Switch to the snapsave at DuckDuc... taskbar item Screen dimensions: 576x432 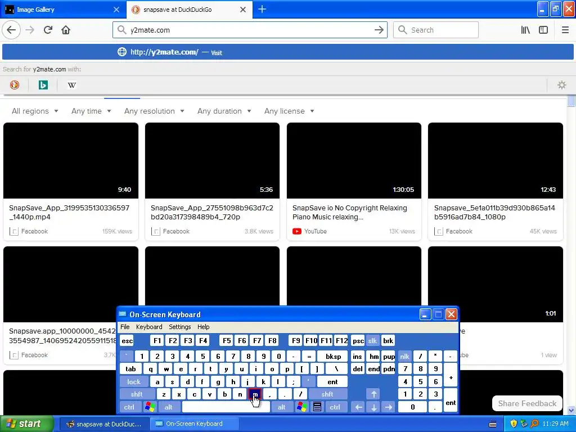tap(104, 424)
